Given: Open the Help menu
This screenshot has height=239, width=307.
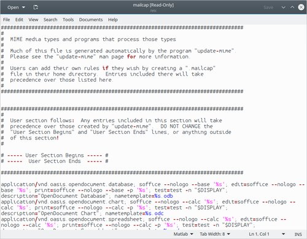Looking at the screenshot, I should [113, 20].
